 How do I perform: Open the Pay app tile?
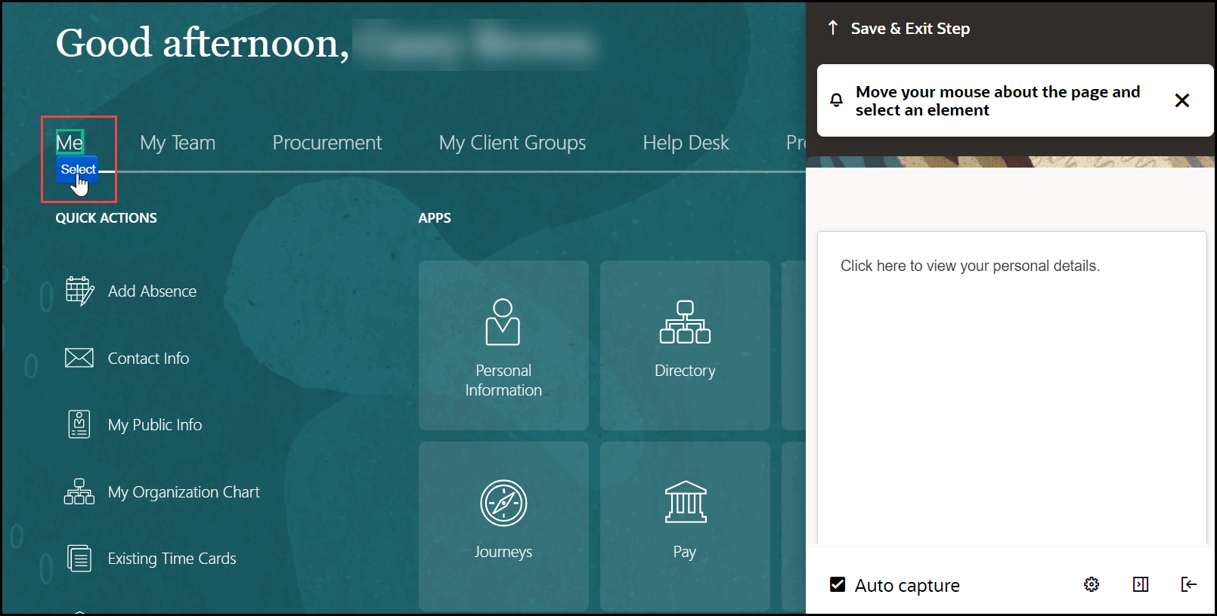pos(685,527)
